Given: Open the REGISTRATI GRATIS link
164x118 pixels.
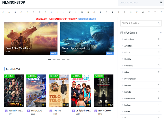Looking at the screenshot, I should 87,19.
